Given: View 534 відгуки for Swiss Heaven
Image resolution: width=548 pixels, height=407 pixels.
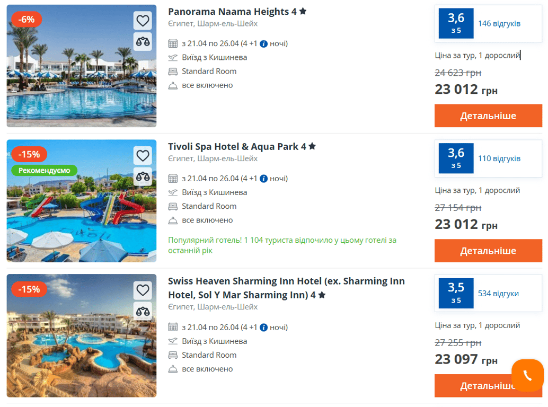Looking at the screenshot, I should click(x=498, y=293).
